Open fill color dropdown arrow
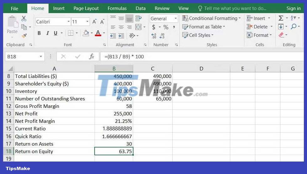307x174 pixels. (91, 33)
